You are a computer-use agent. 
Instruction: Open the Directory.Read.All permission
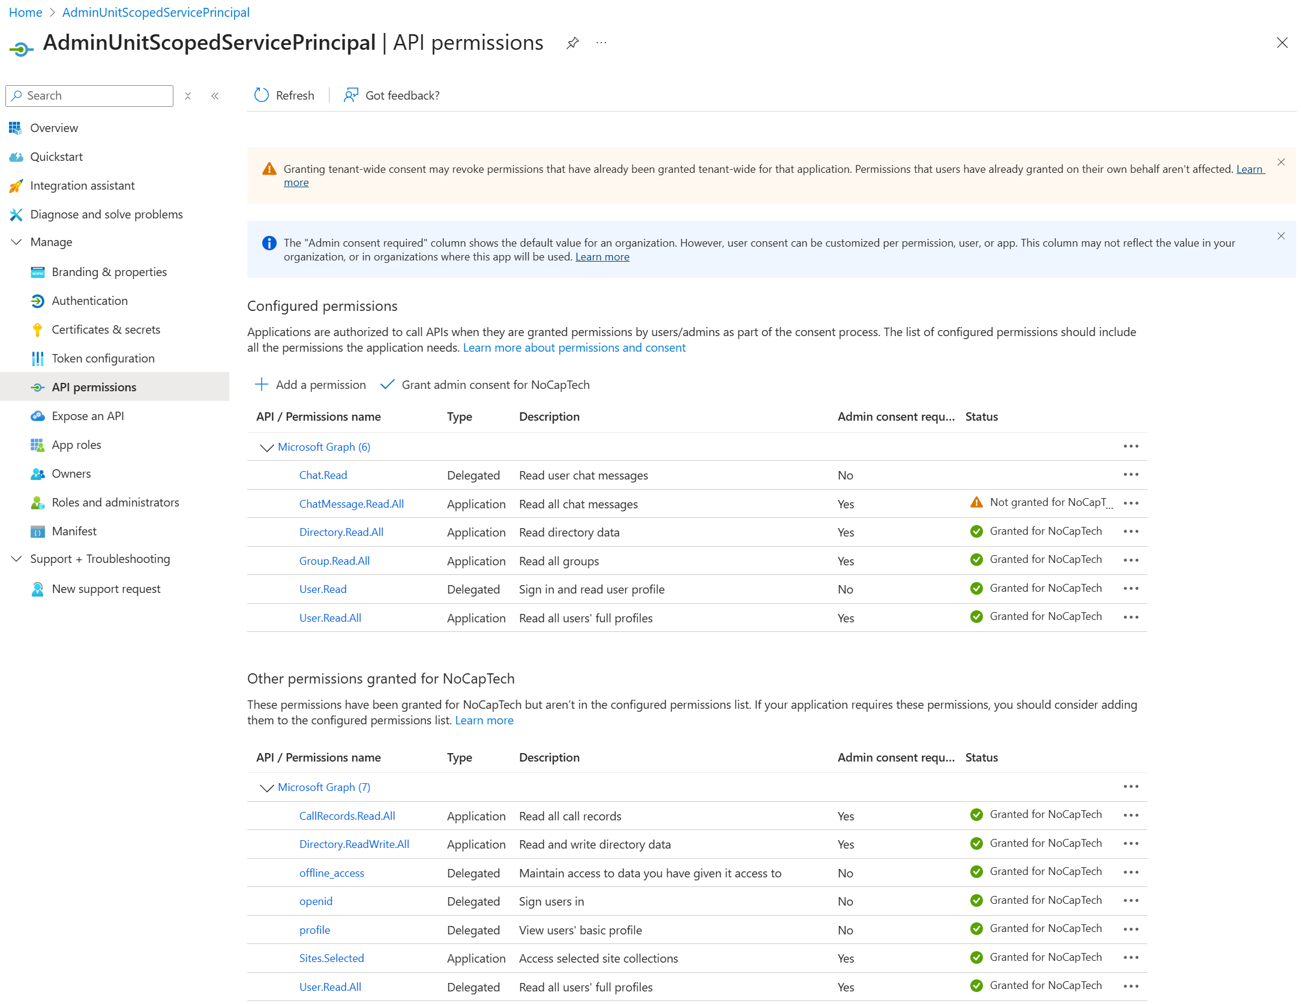(x=341, y=532)
